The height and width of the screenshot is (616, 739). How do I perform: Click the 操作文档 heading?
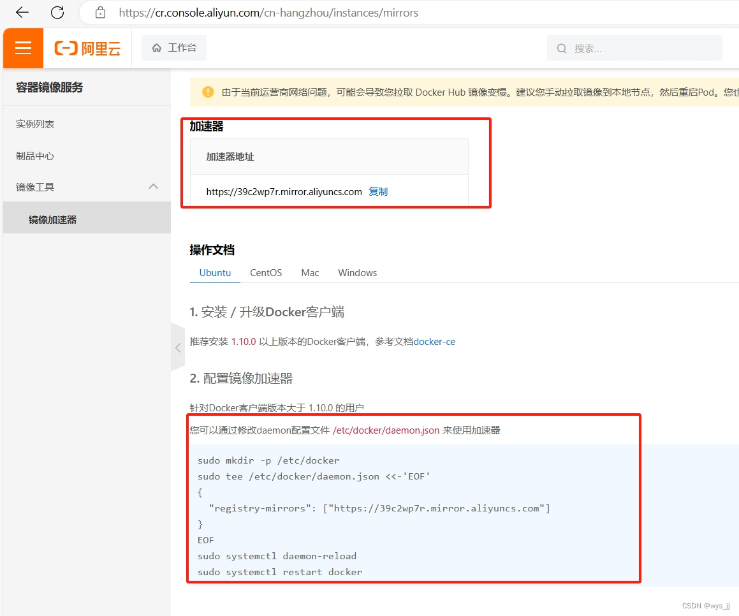[212, 250]
